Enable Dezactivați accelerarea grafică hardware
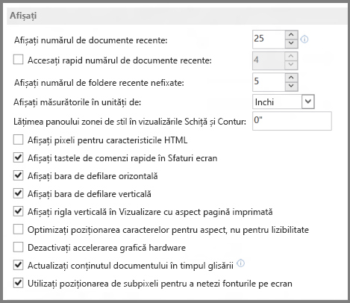 (x=19, y=247)
